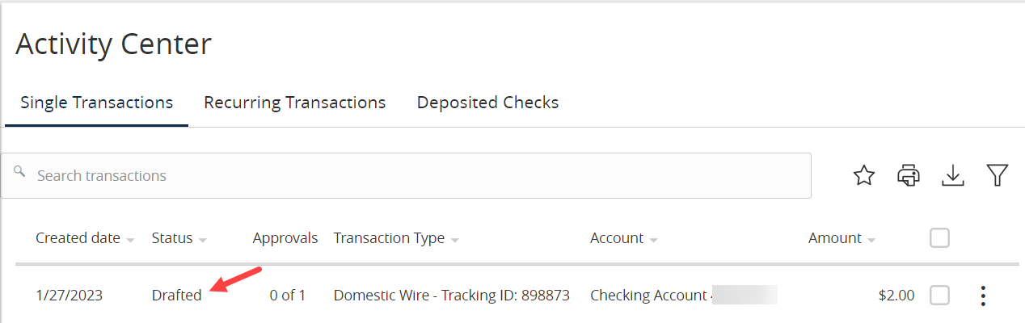Print the transaction list
1025x323 pixels.
(909, 175)
